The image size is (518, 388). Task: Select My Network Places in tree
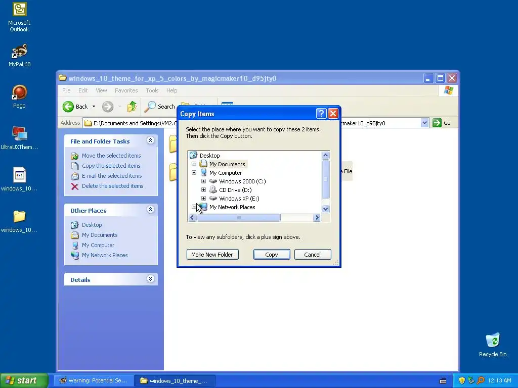click(x=232, y=207)
